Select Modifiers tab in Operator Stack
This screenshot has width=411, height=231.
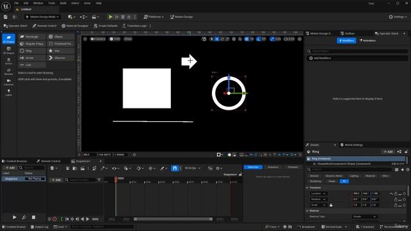click(x=347, y=40)
